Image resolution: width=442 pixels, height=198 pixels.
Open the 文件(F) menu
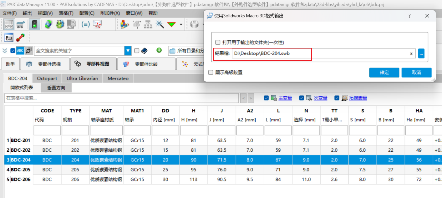click(9, 13)
